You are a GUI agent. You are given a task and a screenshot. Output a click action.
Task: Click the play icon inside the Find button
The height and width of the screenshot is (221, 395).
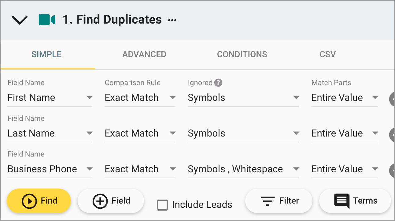tap(30, 201)
